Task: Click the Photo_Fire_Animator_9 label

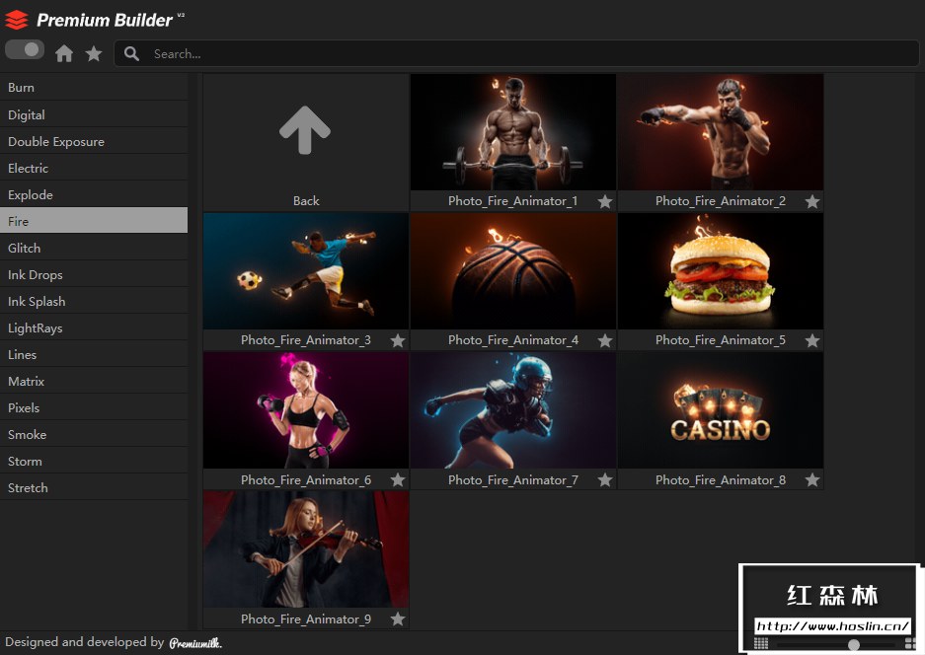Action: tap(306, 619)
